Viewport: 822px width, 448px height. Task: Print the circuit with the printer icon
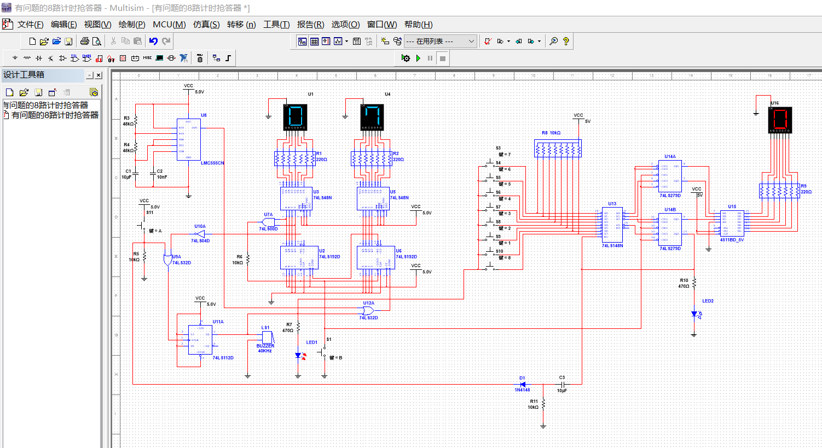[x=85, y=41]
